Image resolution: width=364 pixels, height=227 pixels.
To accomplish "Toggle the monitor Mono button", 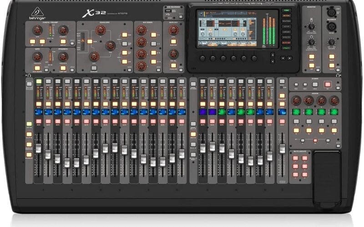I will point(312,56).
